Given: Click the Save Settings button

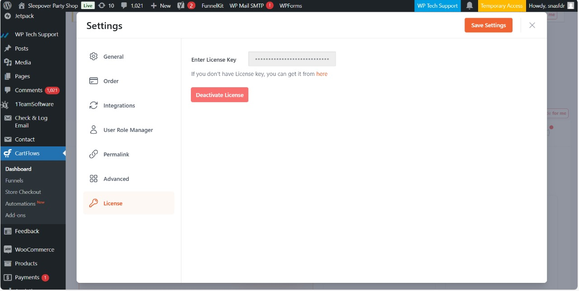Looking at the screenshot, I should [x=488, y=25].
